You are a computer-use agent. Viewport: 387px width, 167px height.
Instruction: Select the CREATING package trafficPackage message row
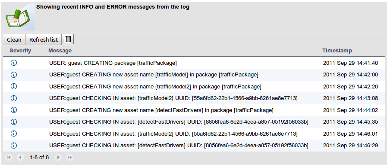coord(194,63)
